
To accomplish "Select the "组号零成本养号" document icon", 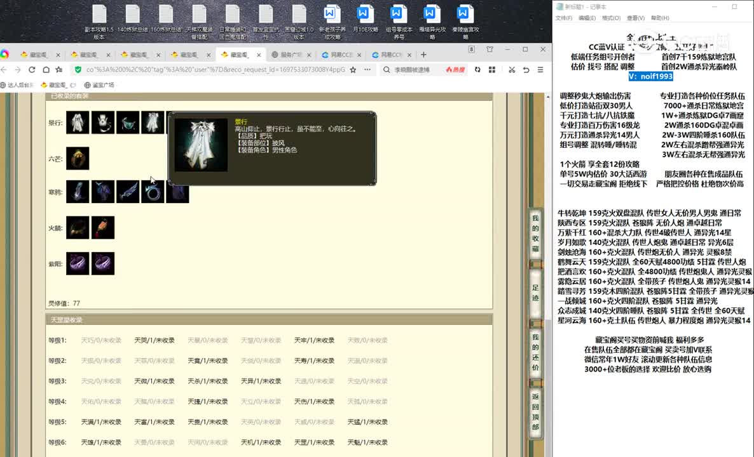I will pos(399,22).
